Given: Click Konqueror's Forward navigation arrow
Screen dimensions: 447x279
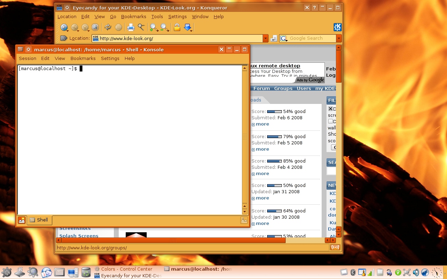Looking at the screenshot, I should coord(74,27).
